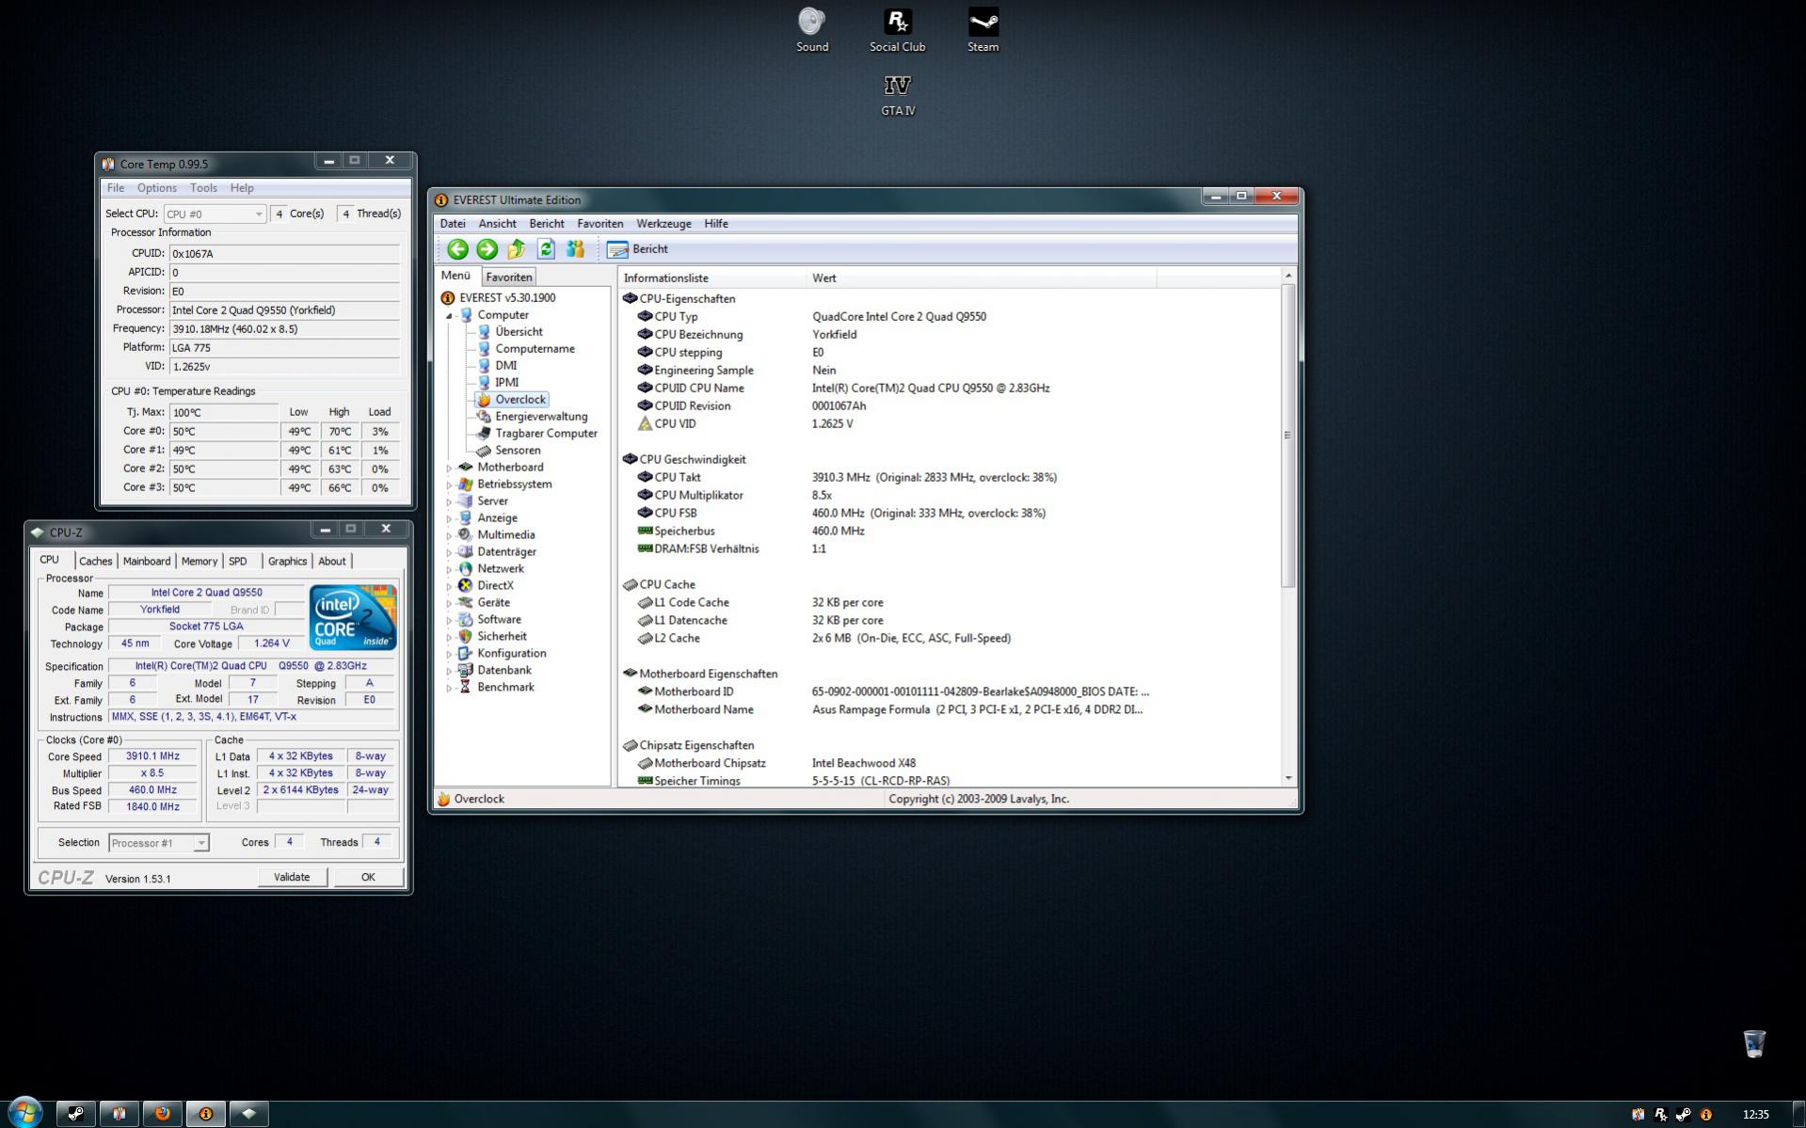Click the Validate button in CPU-Z
The image size is (1806, 1128).
pyautogui.click(x=292, y=877)
